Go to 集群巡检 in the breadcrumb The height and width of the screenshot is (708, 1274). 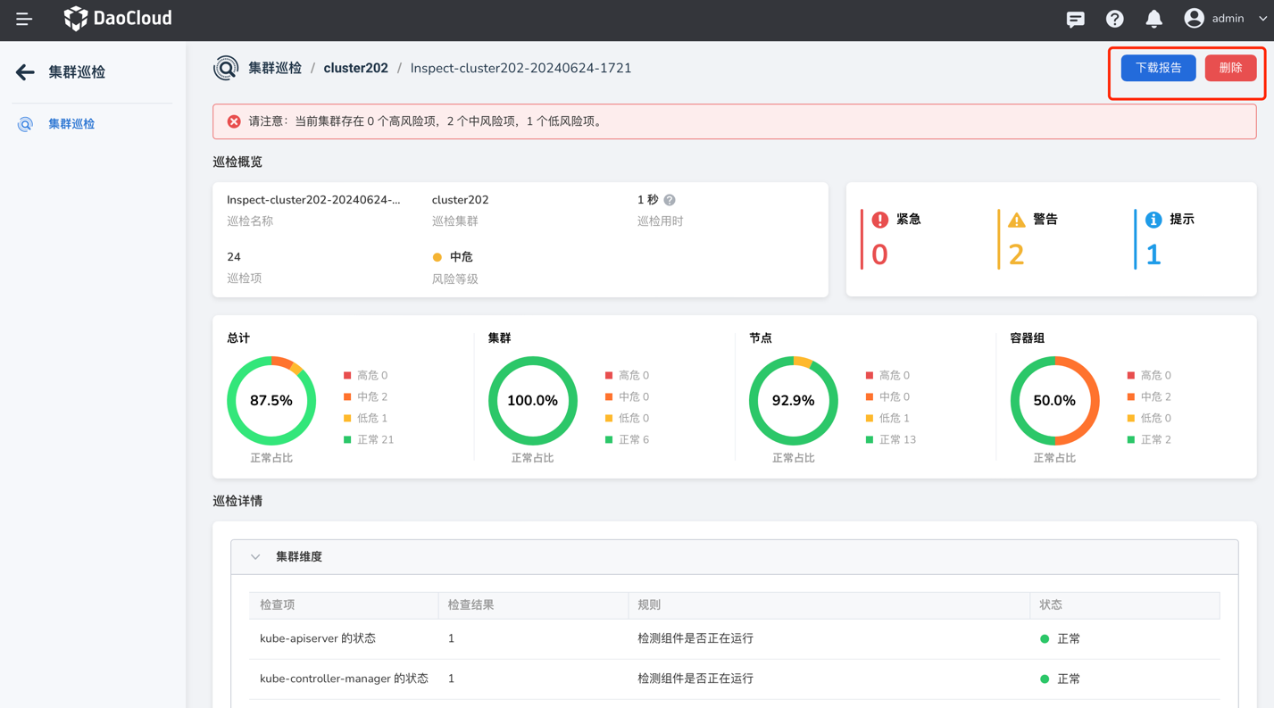(274, 68)
